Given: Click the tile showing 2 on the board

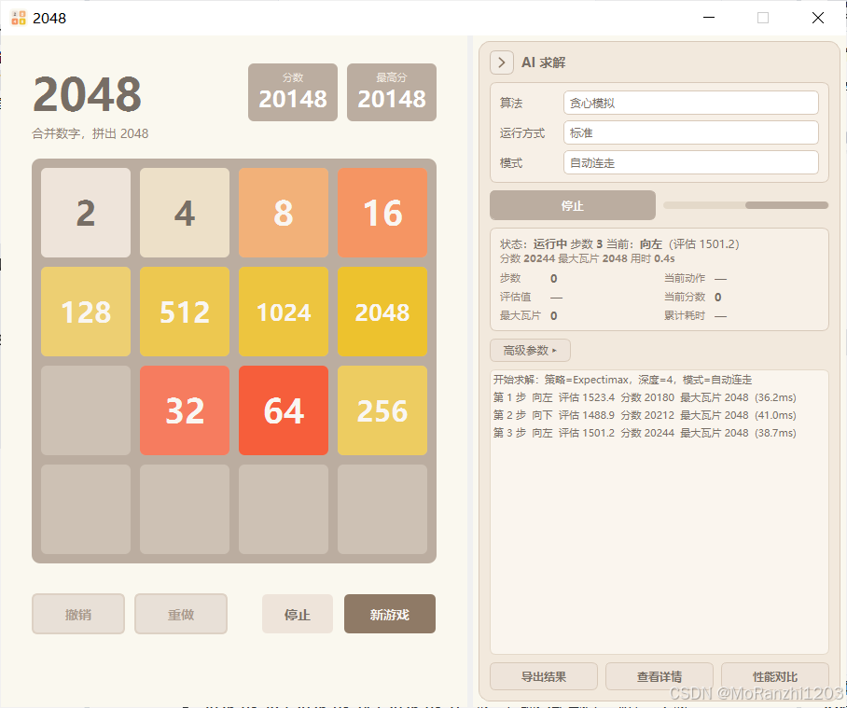Looking at the screenshot, I should pos(86,213).
